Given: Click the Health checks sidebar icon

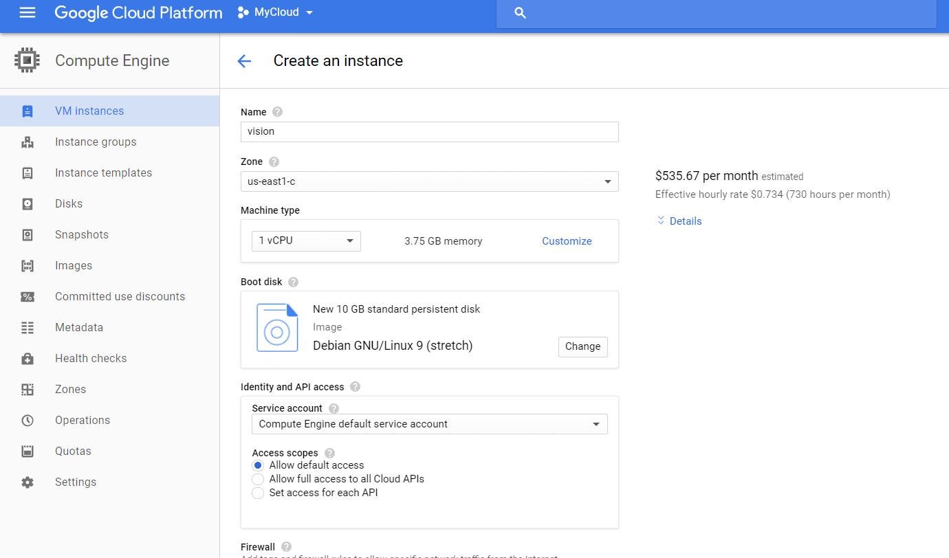Looking at the screenshot, I should [28, 359].
